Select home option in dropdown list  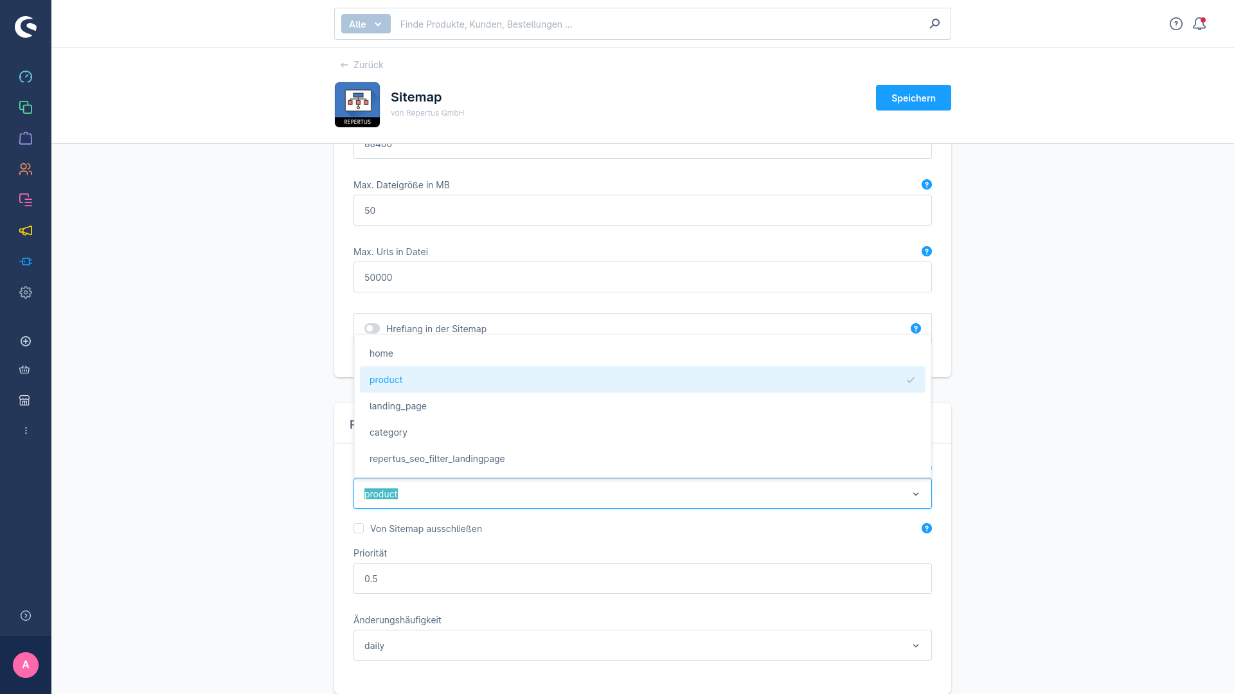643,353
